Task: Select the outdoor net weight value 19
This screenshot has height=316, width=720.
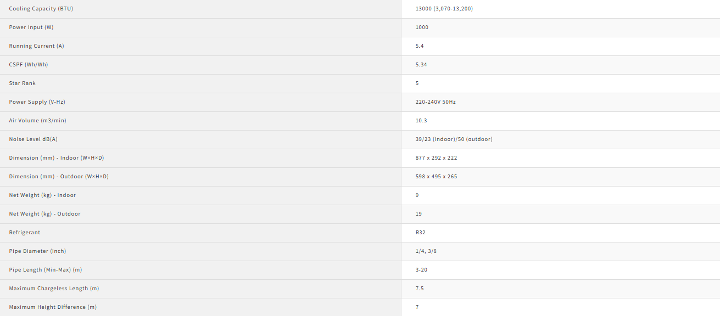Action: pos(418,214)
